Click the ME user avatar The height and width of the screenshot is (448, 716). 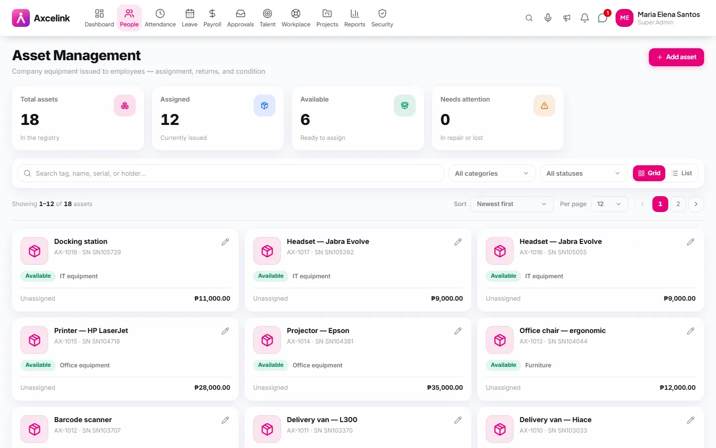(625, 18)
